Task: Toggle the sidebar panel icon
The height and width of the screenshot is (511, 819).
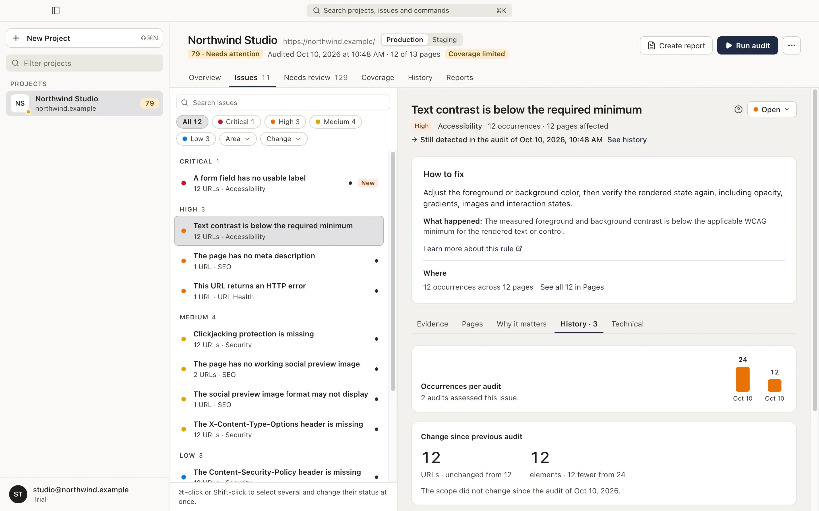Action: tap(56, 11)
